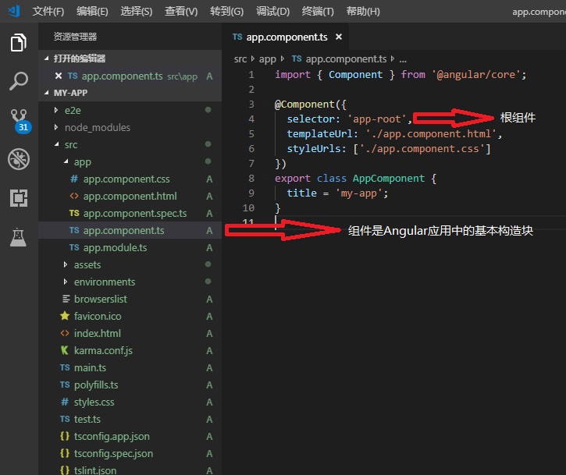
Task: Click src in the breadcrumb path
Action: (x=240, y=58)
